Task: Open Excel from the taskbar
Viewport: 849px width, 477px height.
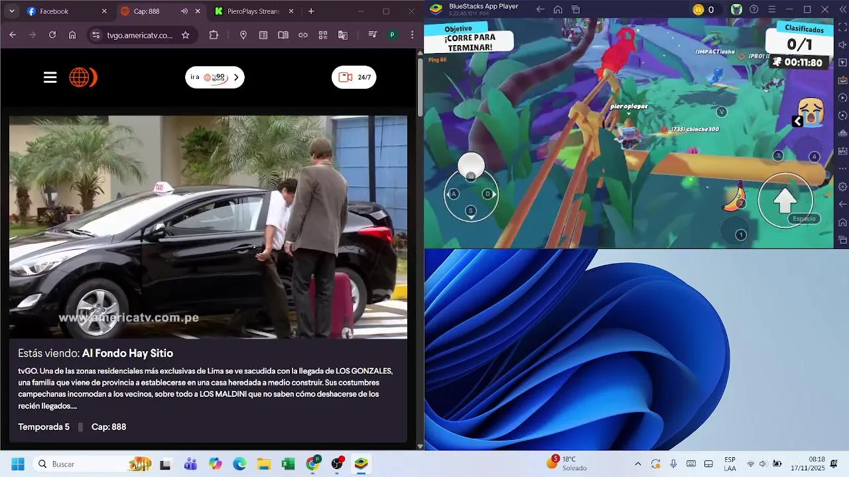Action: tap(288, 464)
